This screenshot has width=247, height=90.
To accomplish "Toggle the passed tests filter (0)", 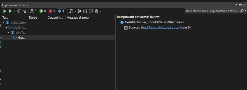I will pos(43,11).
